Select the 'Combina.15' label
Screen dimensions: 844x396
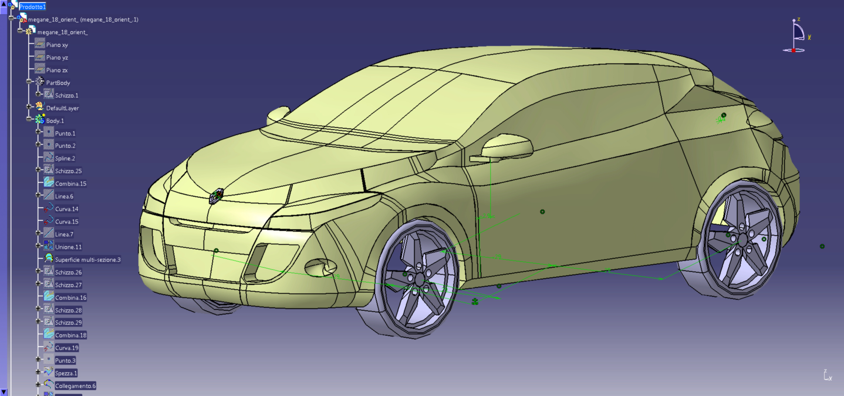pyautogui.click(x=71, y=184)
